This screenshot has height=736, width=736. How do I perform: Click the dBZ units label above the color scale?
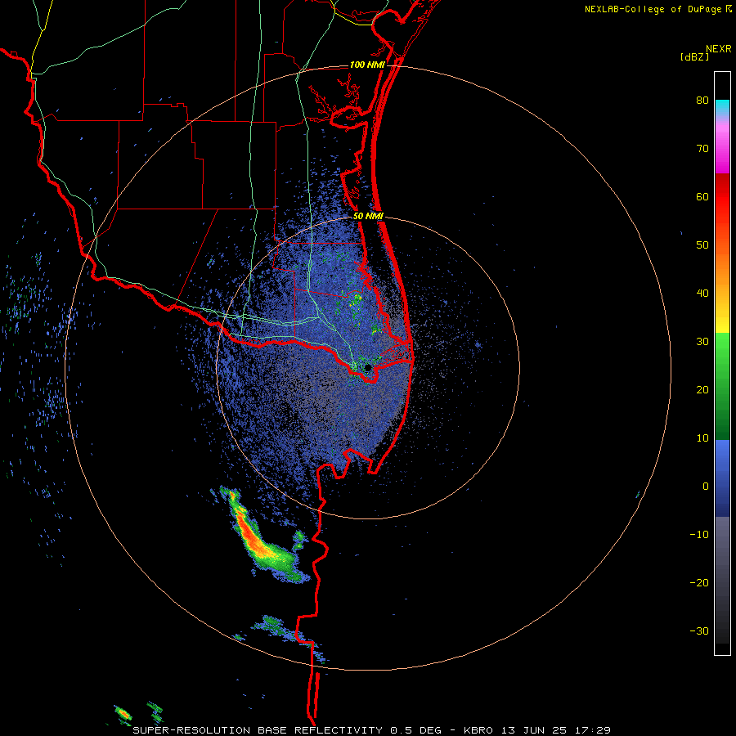[x=694, y=56]
